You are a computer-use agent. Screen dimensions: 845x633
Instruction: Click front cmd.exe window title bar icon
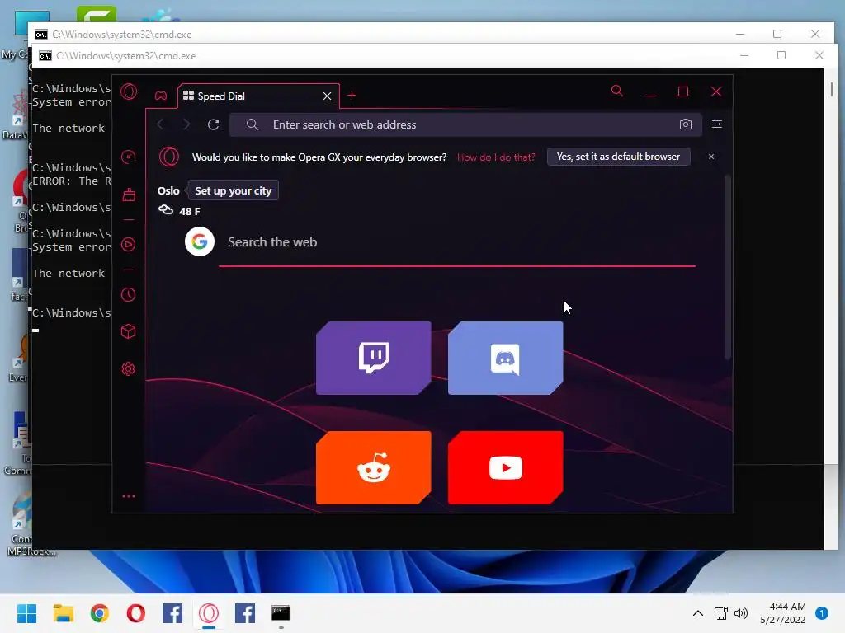point(45,56)
